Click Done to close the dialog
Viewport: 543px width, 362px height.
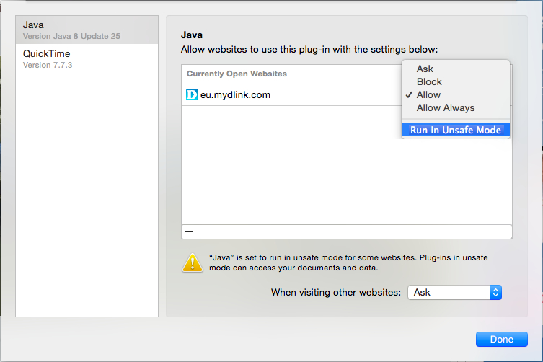pos(501,339)
